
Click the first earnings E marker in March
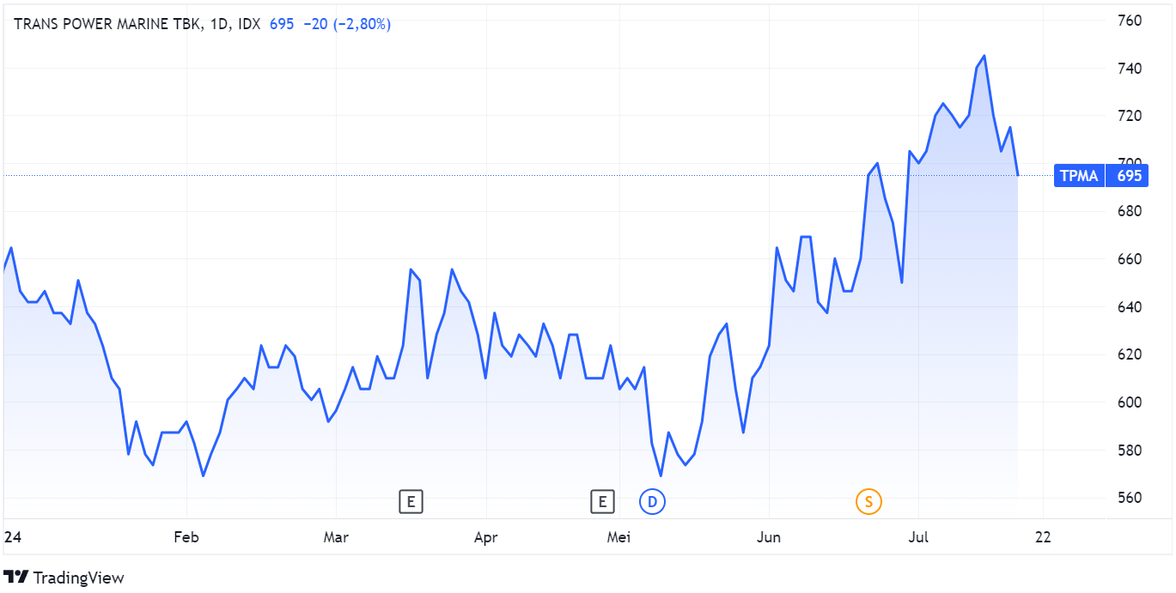click(411, 501)
